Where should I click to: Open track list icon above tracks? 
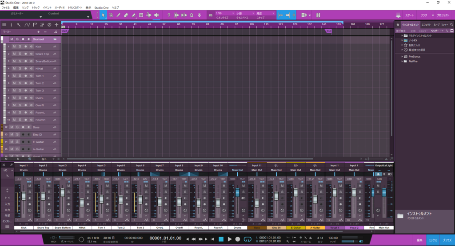[4, 25]
